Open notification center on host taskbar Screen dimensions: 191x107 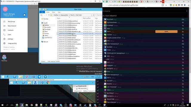[188, 105]
